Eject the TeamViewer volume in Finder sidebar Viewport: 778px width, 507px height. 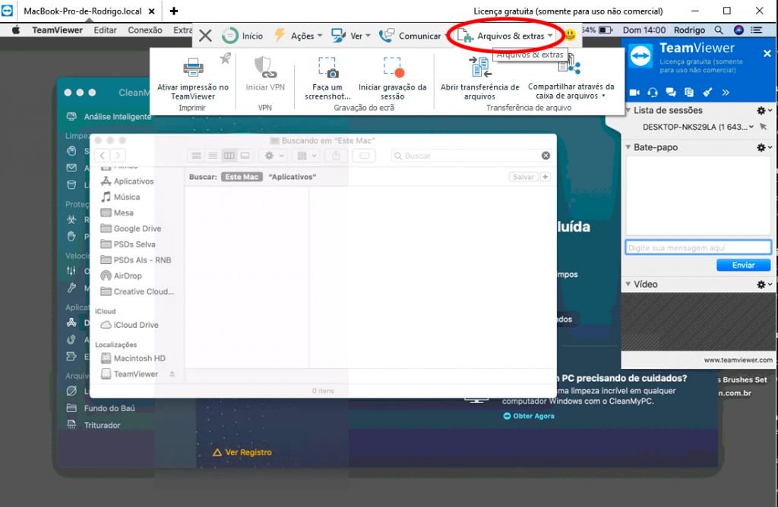(x=172, y=374)
